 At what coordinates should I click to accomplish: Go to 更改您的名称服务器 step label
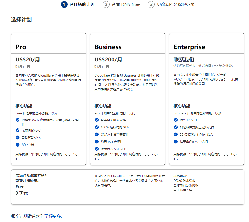click(175, 4)
